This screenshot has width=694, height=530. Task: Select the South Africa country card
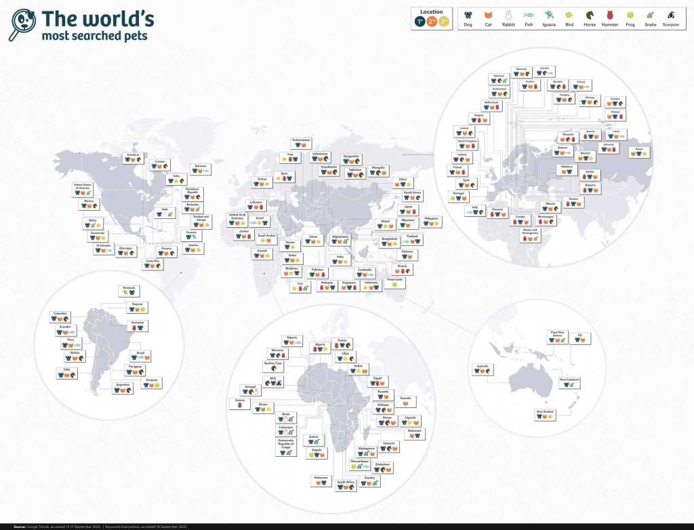tap(346, 485)
